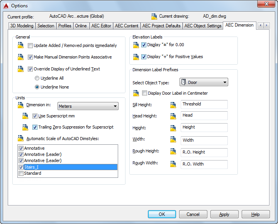278x224 pixels.
Task: Click drawing icon in Rough Height row
Action: point(173,151)
